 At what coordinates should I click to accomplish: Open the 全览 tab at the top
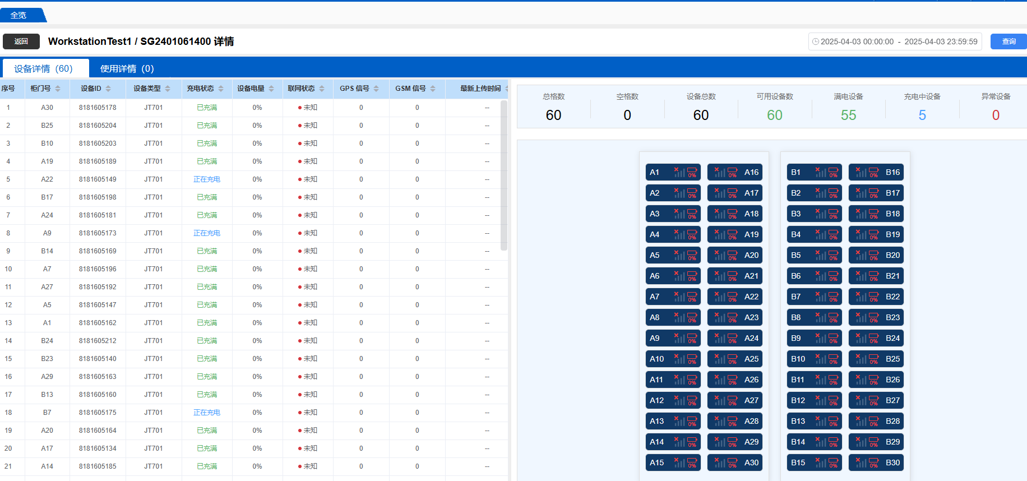(x=18, y=15)
